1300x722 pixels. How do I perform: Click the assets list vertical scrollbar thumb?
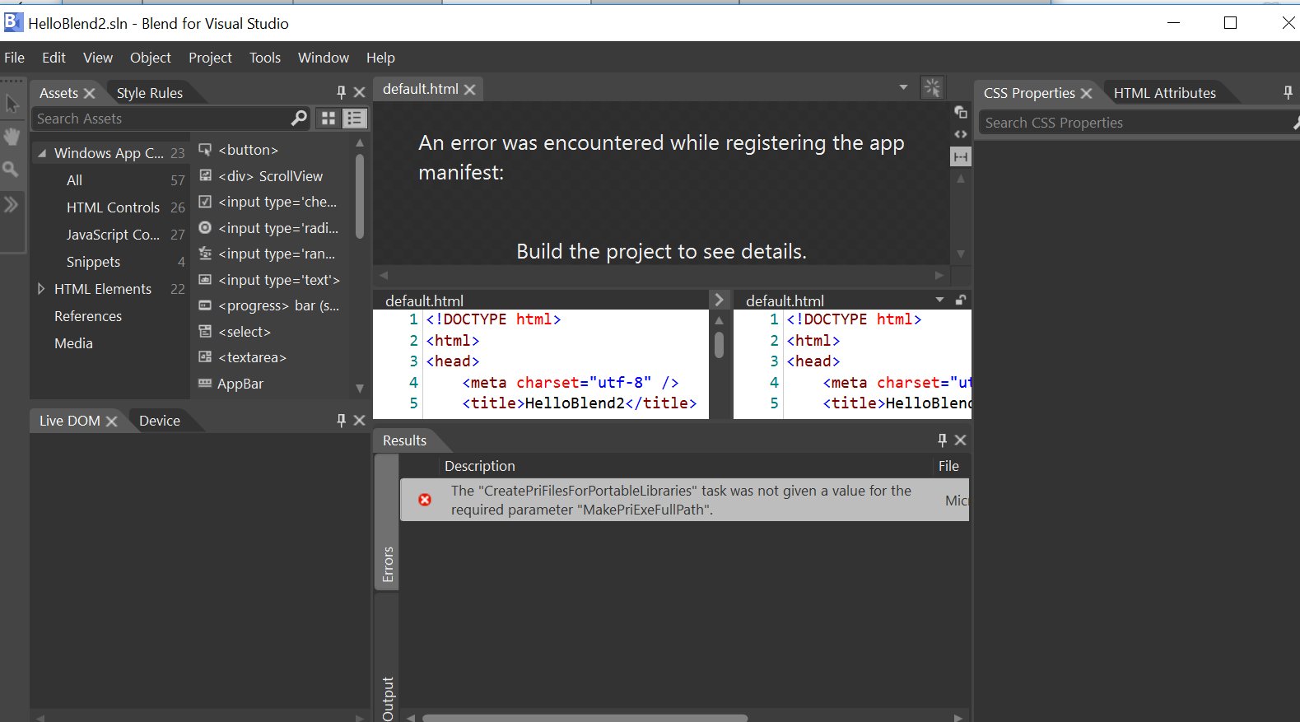[360, 198]
